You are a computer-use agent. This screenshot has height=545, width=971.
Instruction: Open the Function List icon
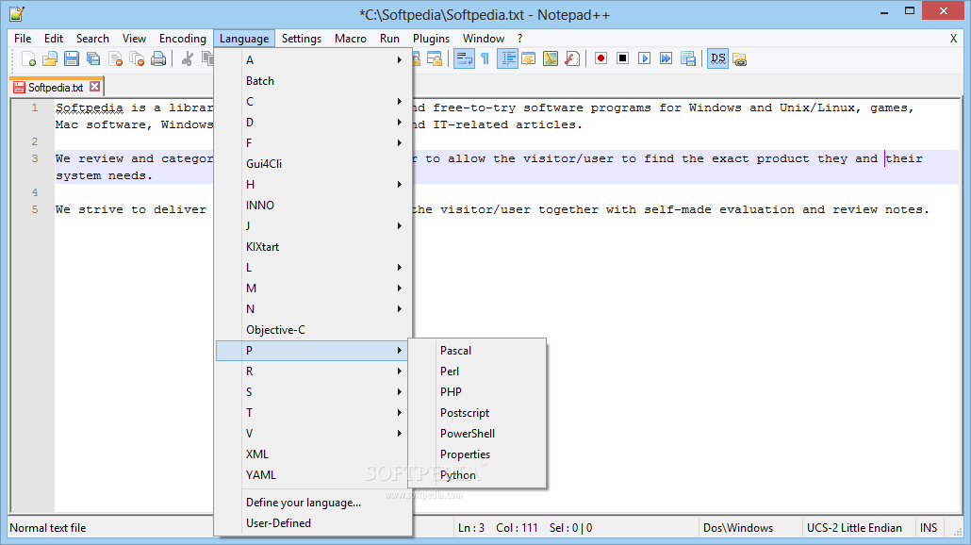coord(572,58)
